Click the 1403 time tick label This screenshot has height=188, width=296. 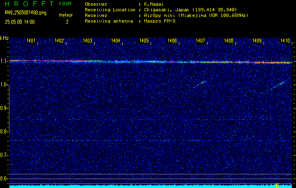click(x=88, y=40)
